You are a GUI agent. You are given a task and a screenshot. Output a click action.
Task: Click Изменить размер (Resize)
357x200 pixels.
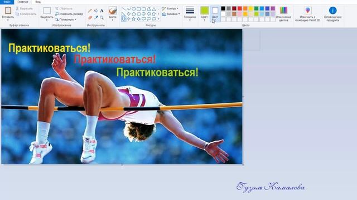coord(69,14)
